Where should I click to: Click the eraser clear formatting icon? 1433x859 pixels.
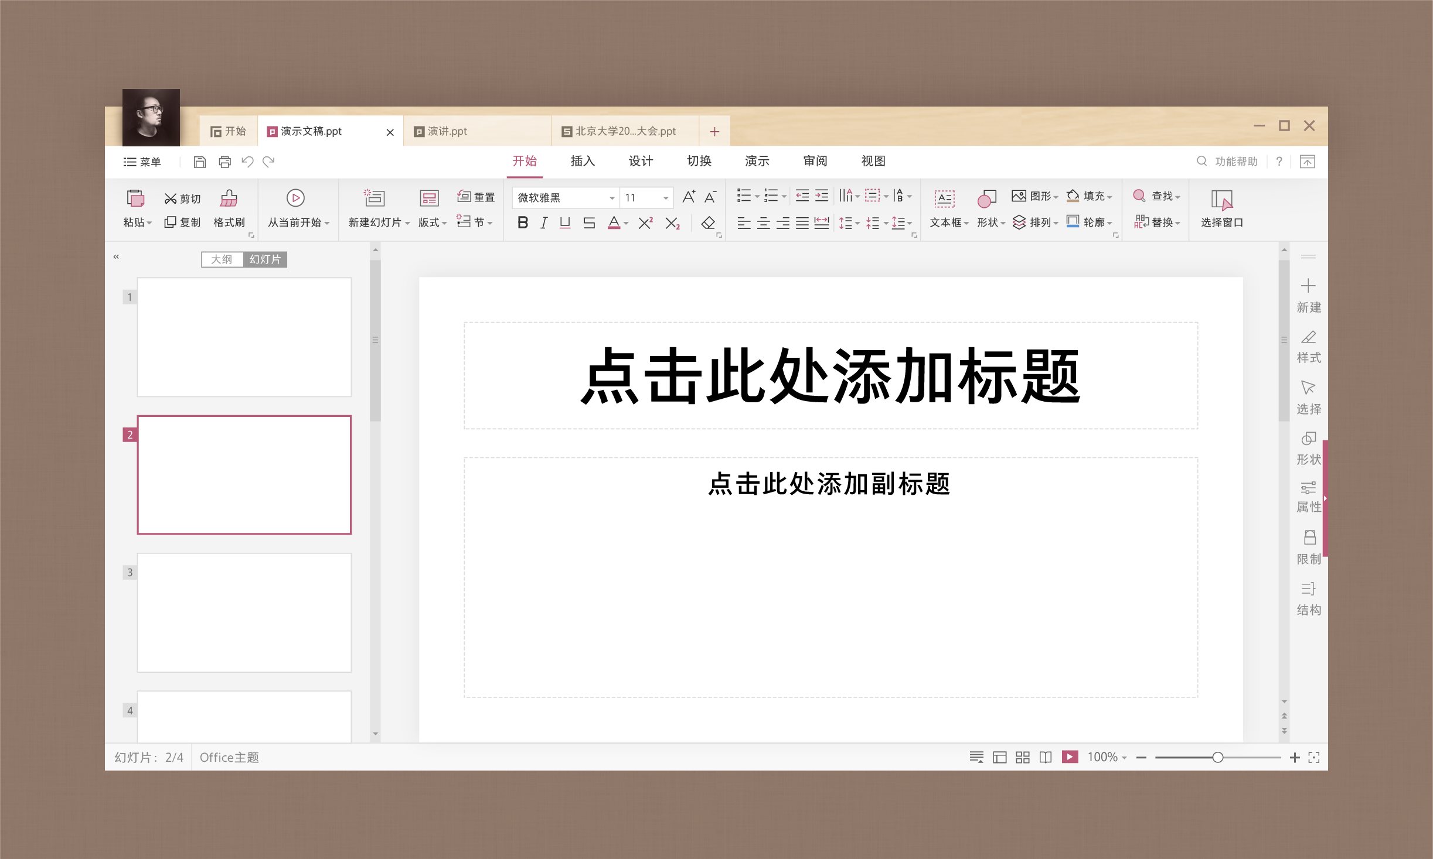pos(708,223)
